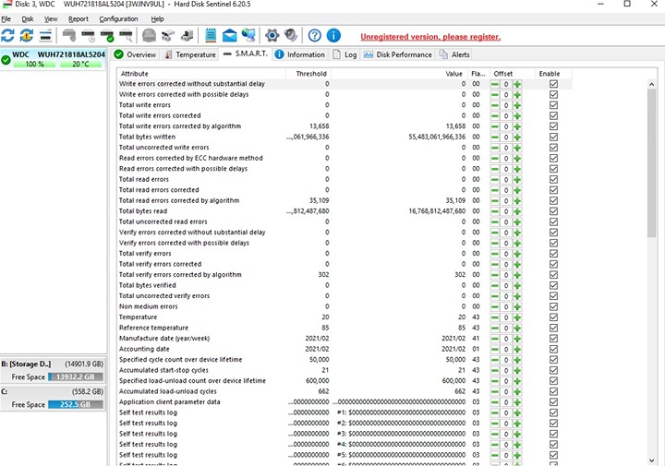This screenshot has height=466, width=665.
Task: Toggle Enable checkbox for Total bytes written
Action: (x=553, y=137)
